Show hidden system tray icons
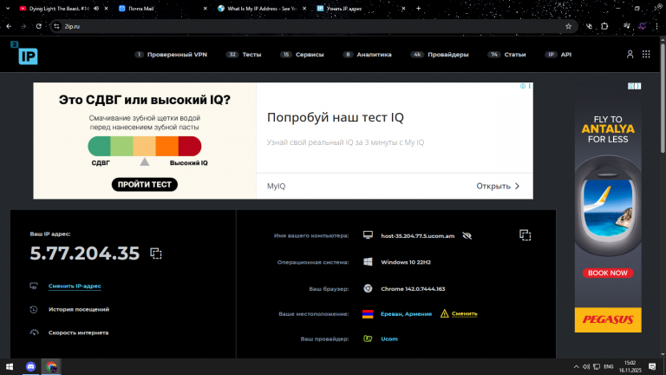 point(577,367)
